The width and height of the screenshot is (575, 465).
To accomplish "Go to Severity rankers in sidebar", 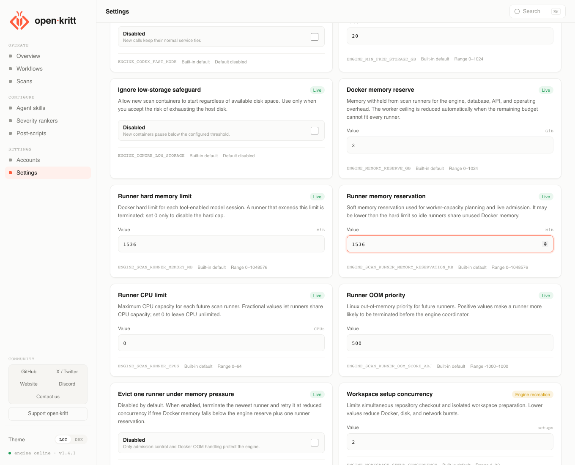I will (x=37, y=120).
